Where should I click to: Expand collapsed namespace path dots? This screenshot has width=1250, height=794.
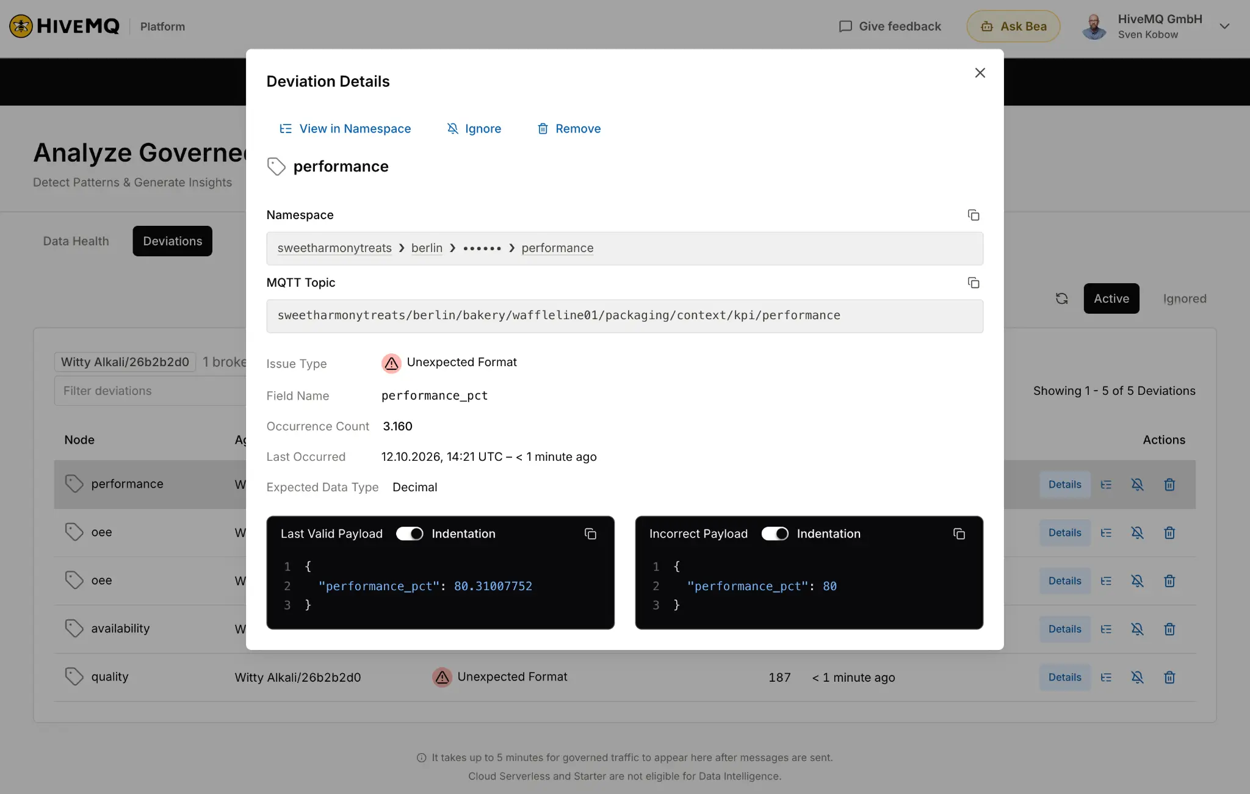point(482,248)
